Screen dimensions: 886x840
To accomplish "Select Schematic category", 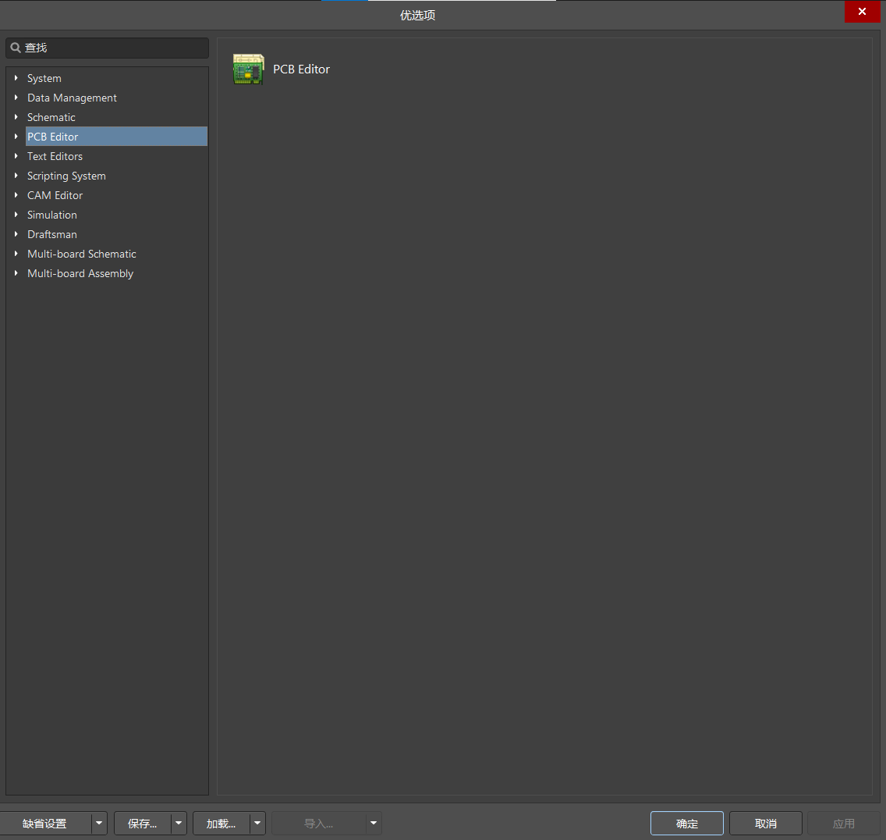I will click(x=51, y=117).
